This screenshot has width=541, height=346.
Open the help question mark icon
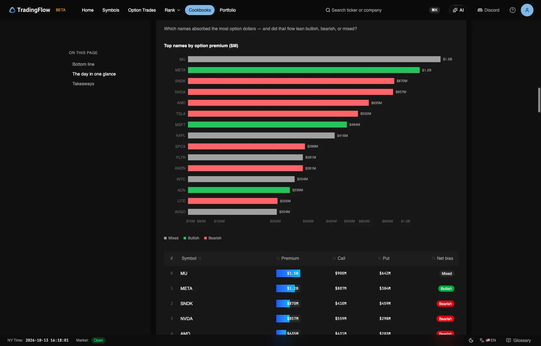pos(513,10)
